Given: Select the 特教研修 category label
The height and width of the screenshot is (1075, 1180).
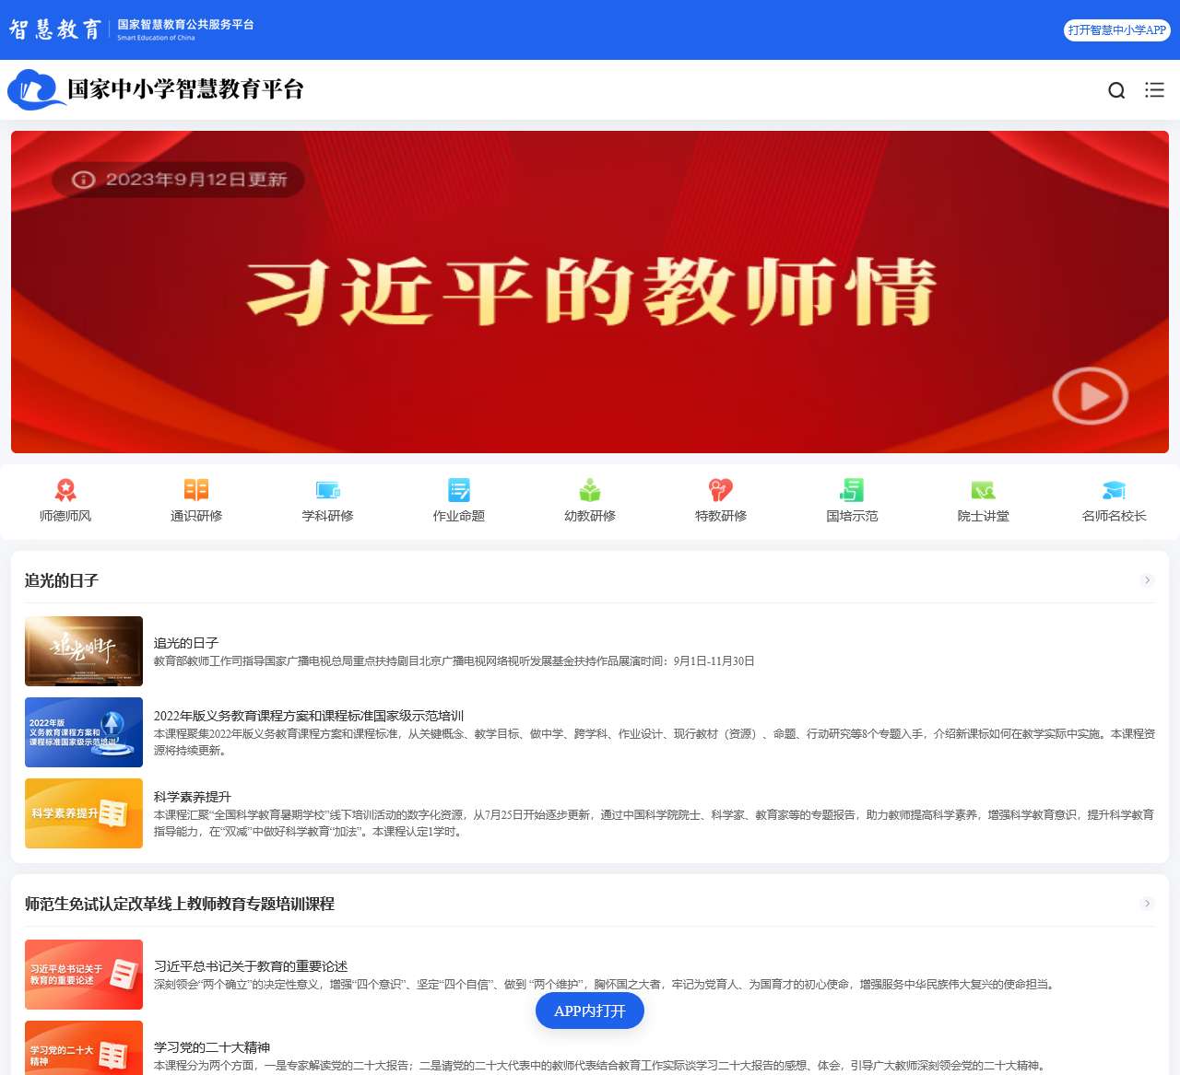Looking at the screenshot, I should pos(721,516).
